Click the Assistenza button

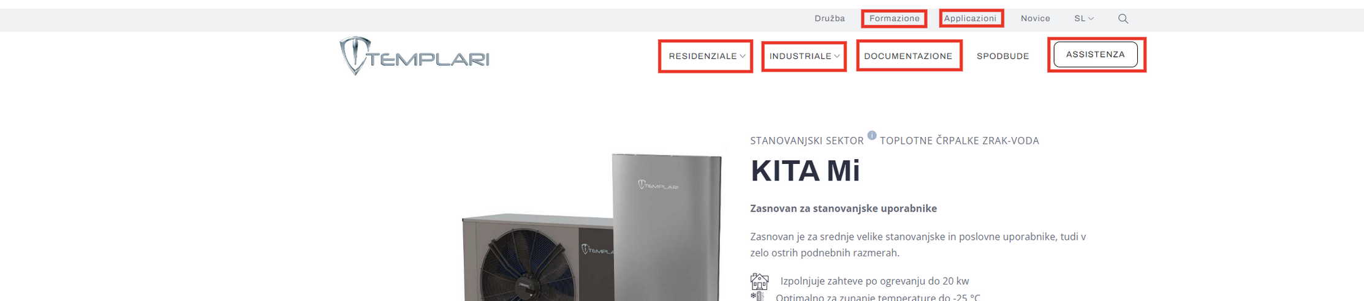(1095, 54)
